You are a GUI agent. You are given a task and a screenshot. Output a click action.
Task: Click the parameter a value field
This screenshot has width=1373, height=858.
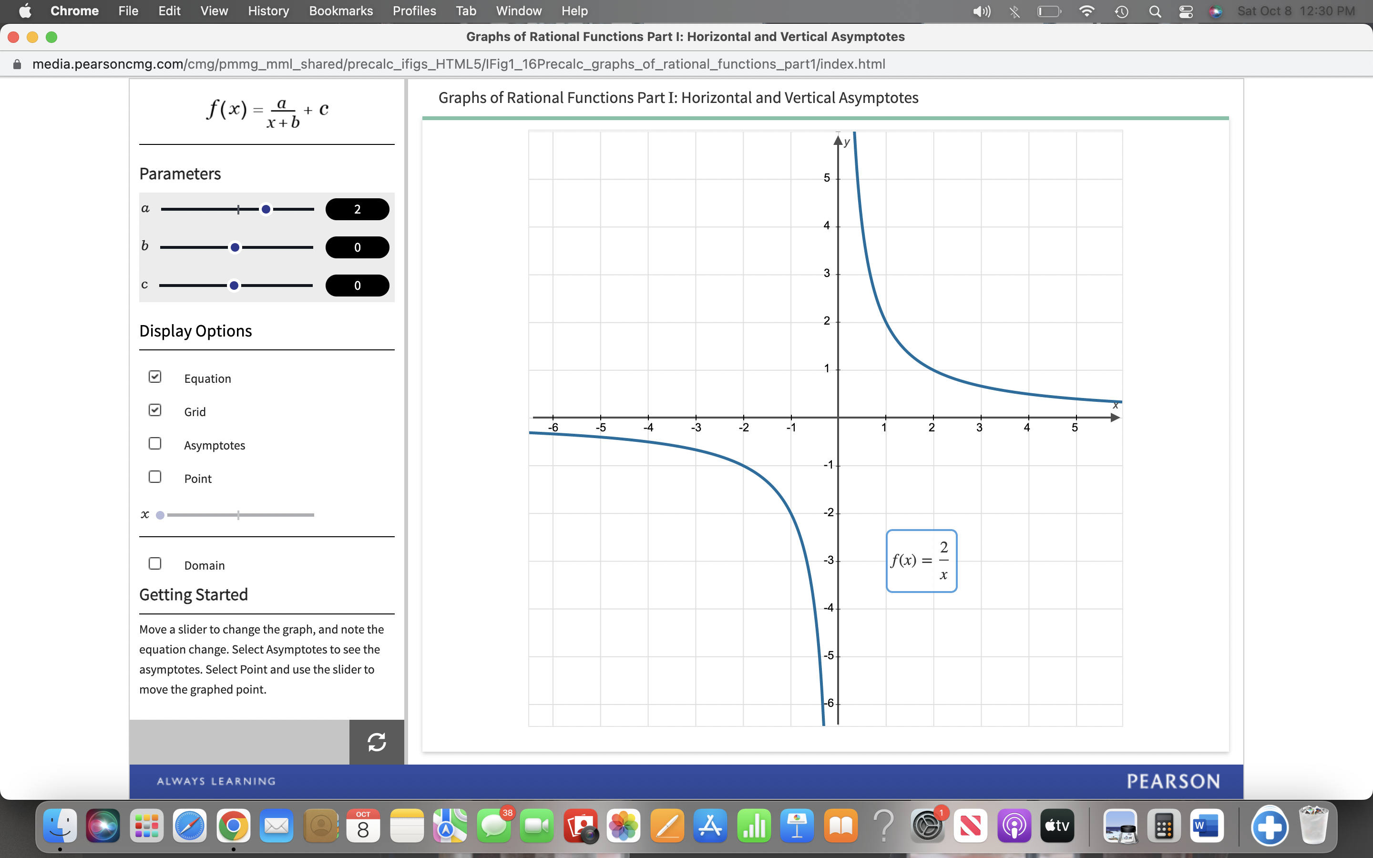[x=357, y=209]
